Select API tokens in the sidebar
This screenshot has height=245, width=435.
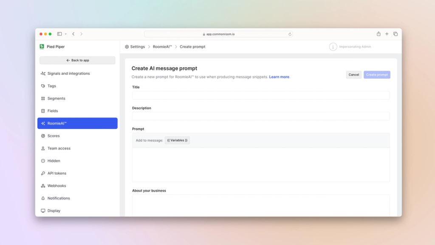tap(77, 174)
